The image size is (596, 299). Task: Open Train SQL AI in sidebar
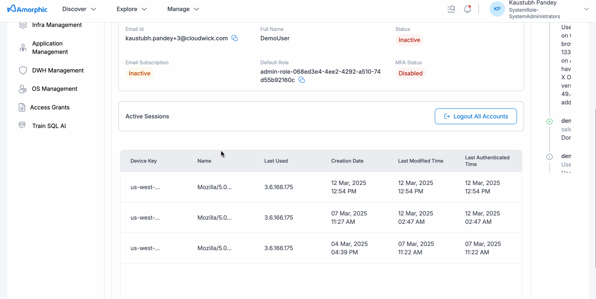[49, 126]
